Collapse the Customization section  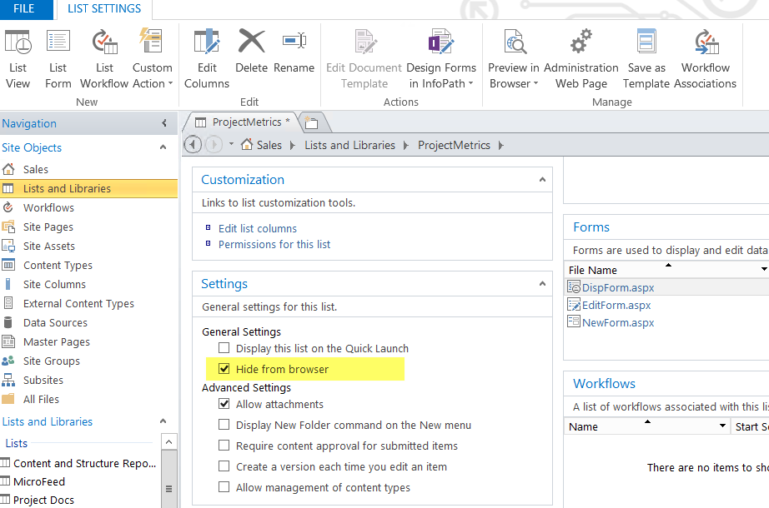tap(542, 179)
